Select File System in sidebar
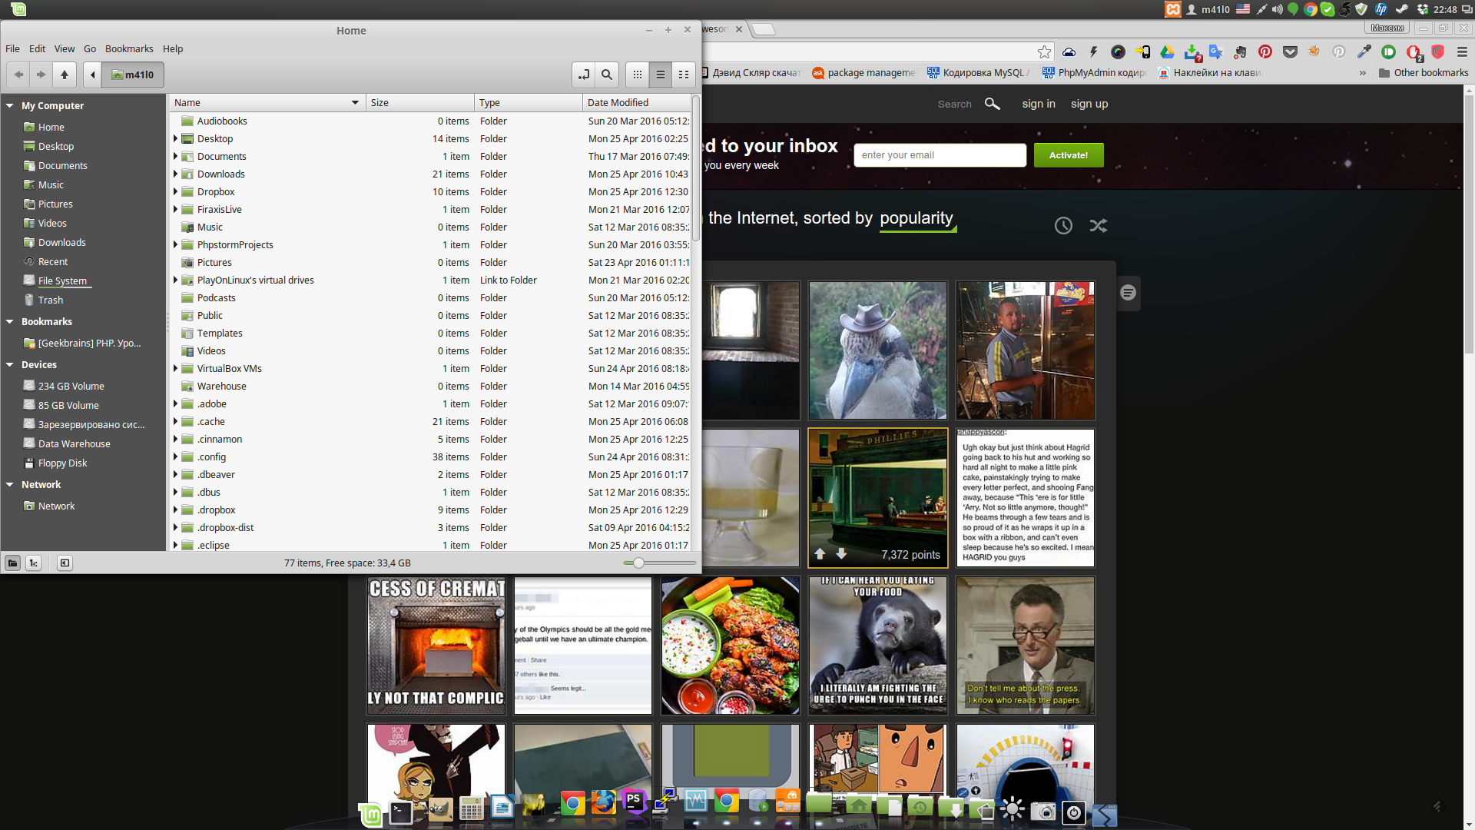This screenshot has width=1475, height=830. click(62, 281)
